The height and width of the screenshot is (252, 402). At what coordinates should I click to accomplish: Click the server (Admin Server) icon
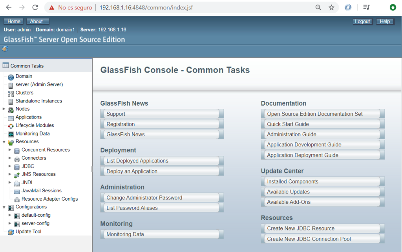[x=11, y=85]
